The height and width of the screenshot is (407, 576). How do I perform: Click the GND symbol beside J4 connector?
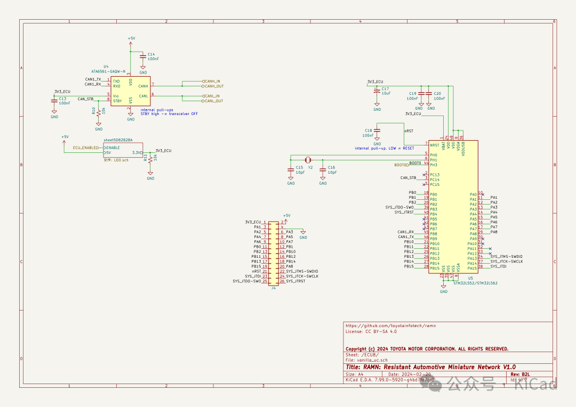click(x=303, y=234)
